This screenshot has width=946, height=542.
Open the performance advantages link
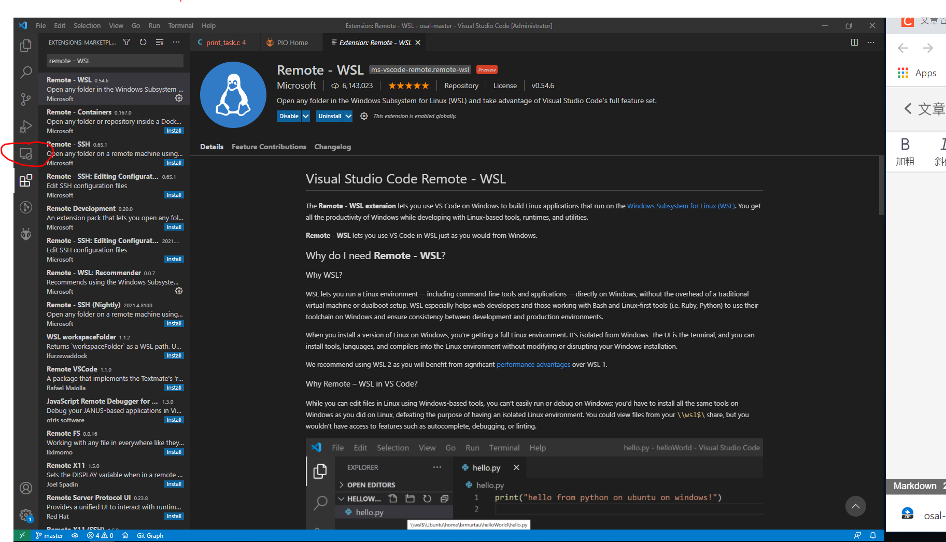533,364
